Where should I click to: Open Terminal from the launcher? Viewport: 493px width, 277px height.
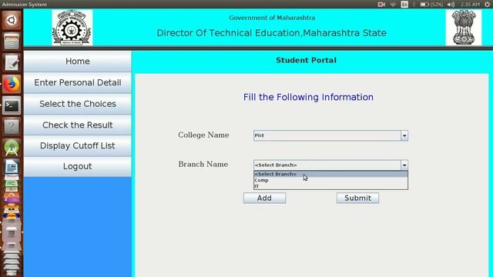point(12,105)
